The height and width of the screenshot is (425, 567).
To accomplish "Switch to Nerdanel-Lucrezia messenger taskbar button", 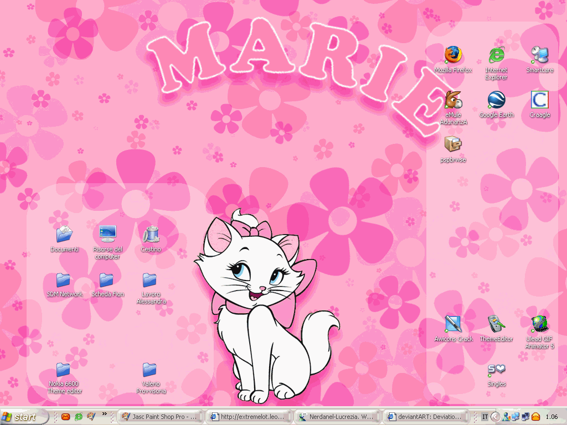I will [338, 417].
